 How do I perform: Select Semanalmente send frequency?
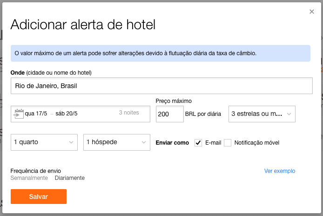click(x=29, y=178)
